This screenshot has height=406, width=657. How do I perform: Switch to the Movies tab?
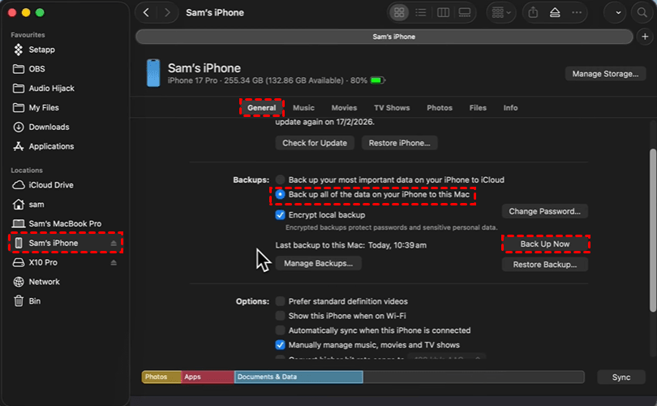[344, 108]
